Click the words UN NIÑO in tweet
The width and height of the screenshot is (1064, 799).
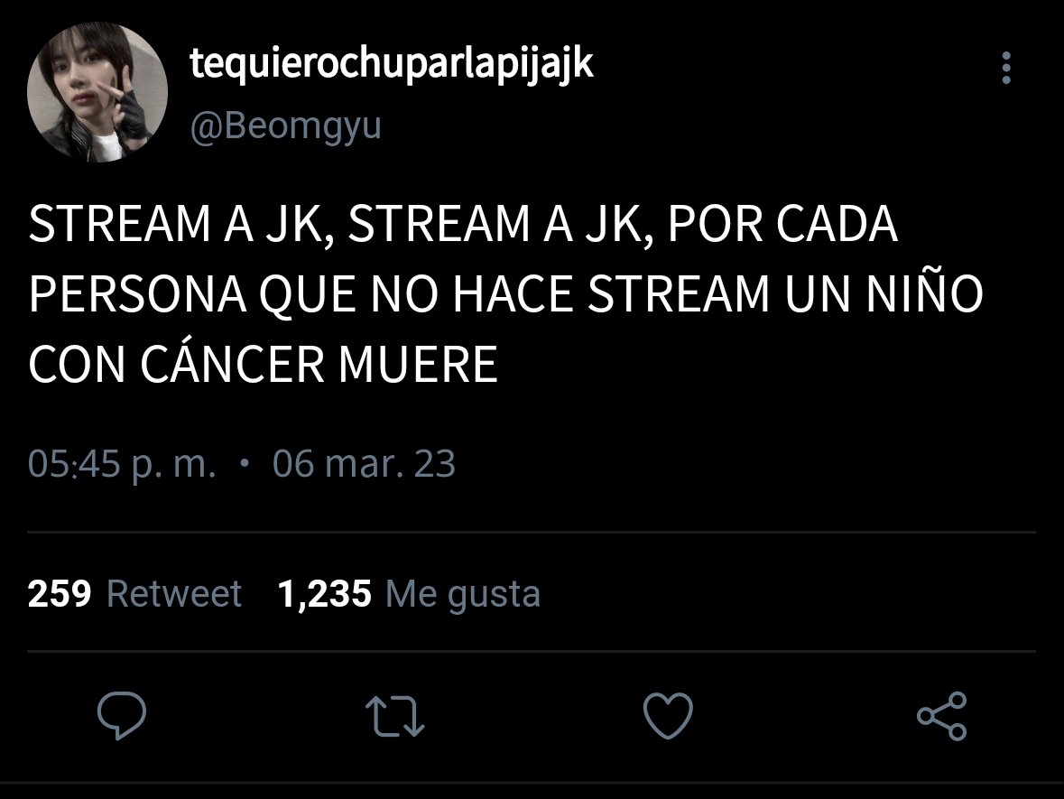tap(884, 293)
